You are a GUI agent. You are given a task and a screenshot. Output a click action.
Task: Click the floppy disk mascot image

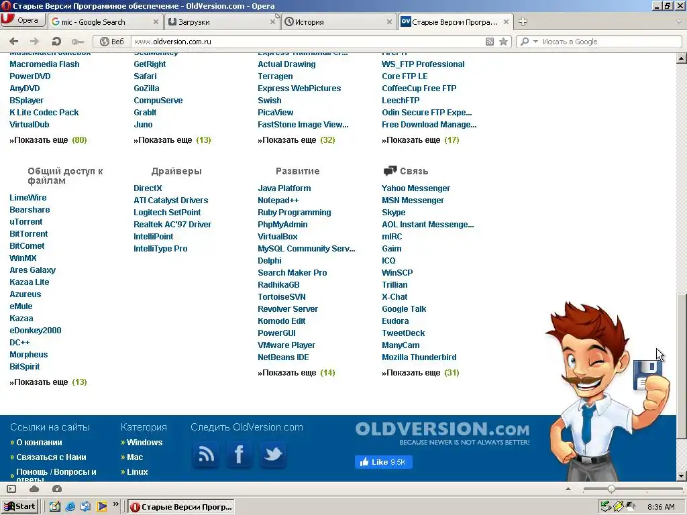tap(647, 375)
